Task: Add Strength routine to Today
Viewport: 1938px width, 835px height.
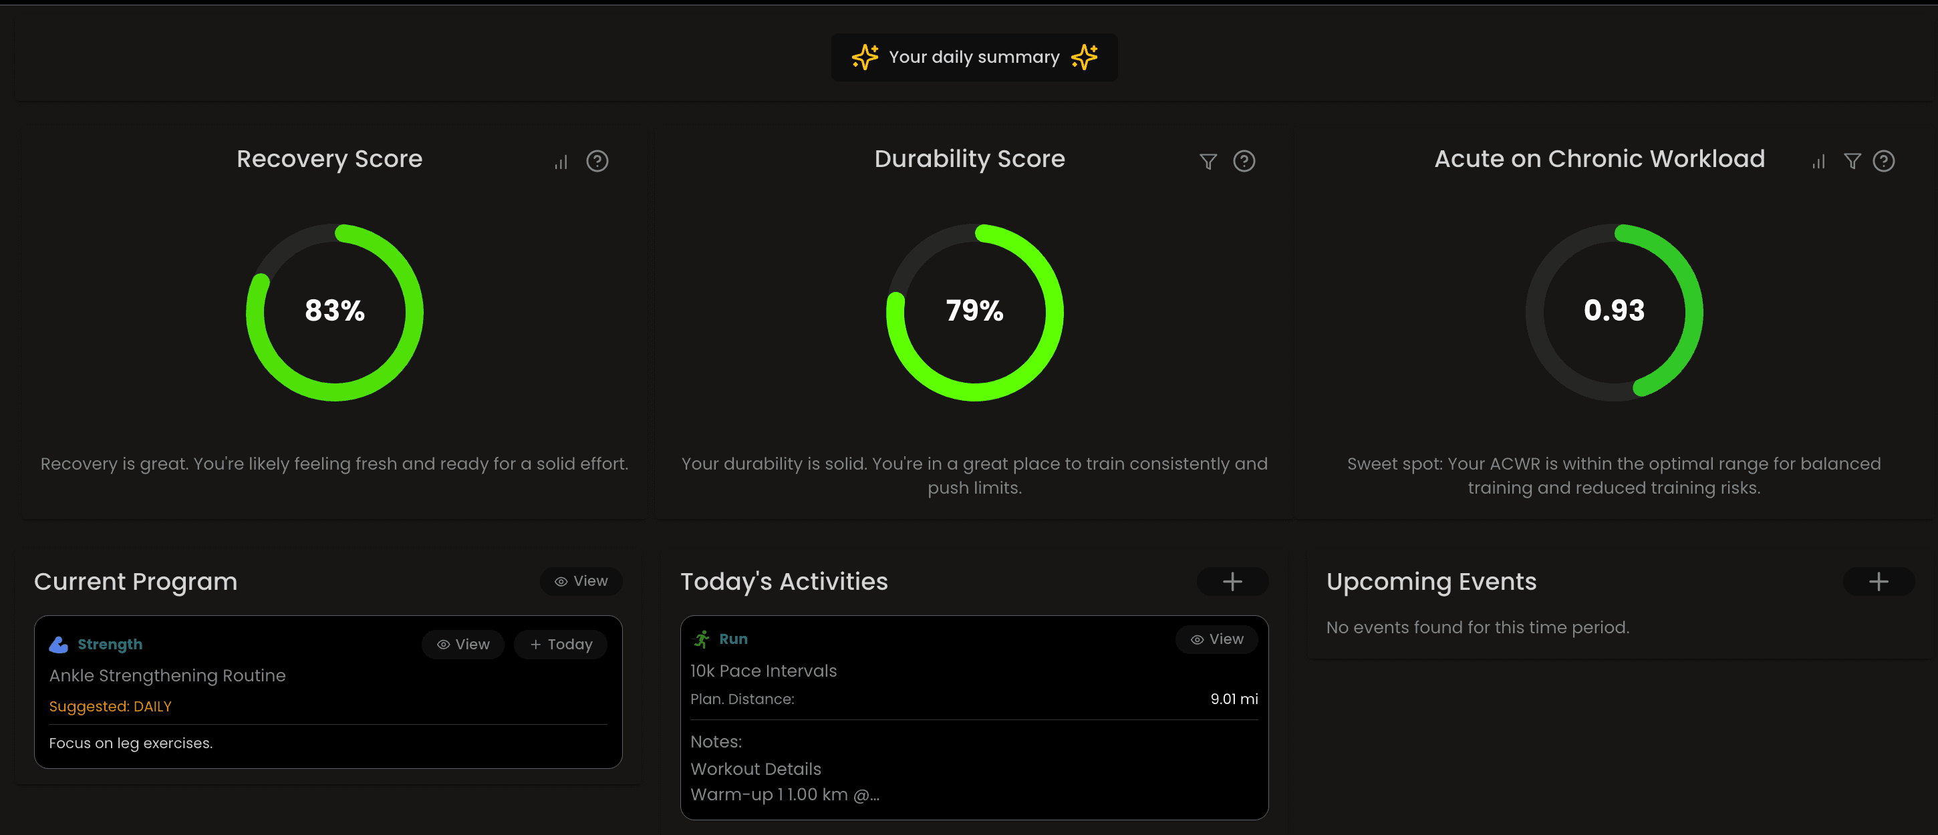Action: pos(561,645)
